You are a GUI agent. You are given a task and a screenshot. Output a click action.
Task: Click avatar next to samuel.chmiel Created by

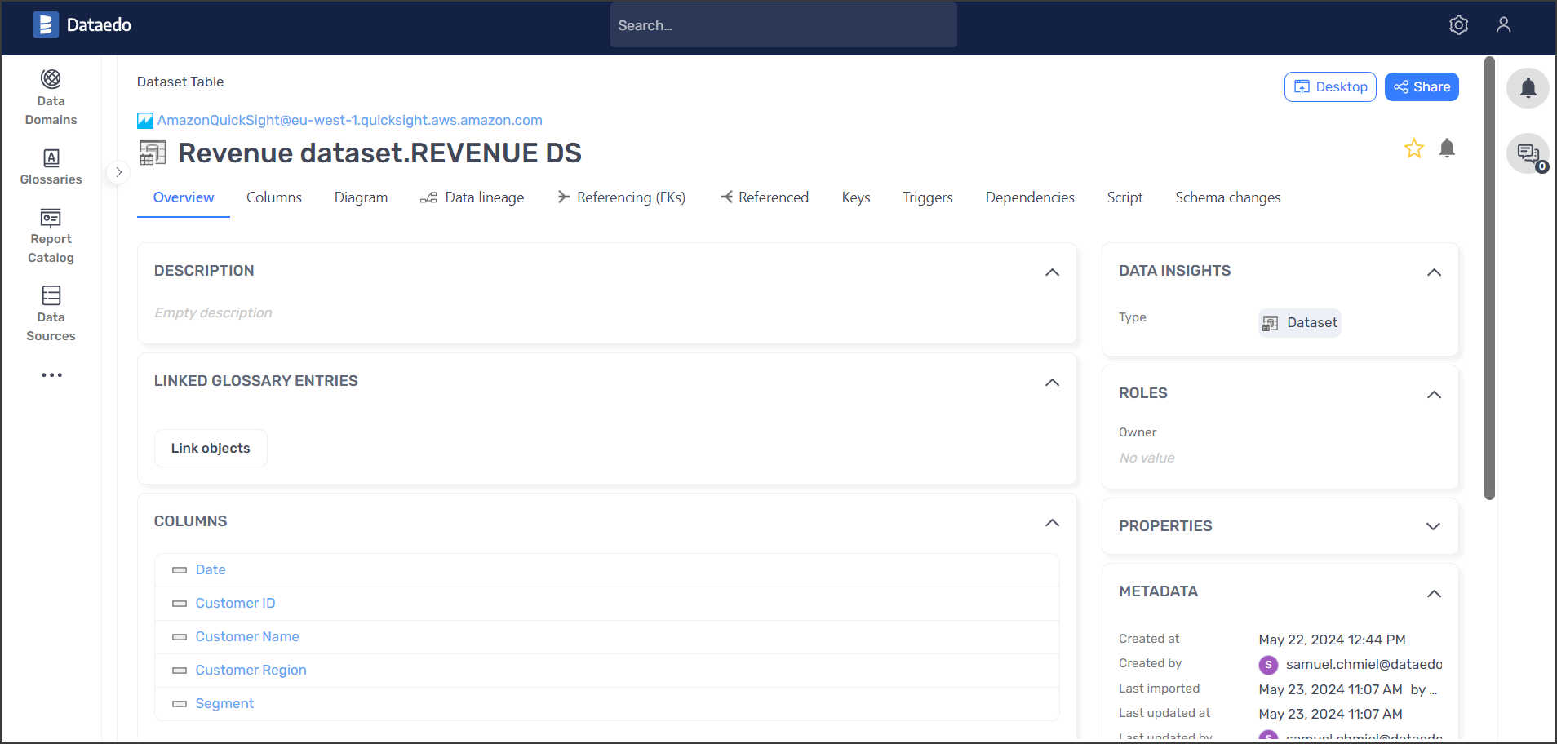coord(1268,665)
